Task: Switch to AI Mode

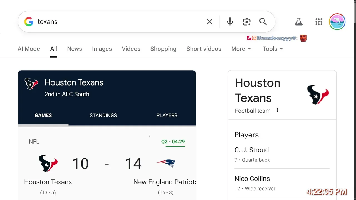Action: point(29,49)
